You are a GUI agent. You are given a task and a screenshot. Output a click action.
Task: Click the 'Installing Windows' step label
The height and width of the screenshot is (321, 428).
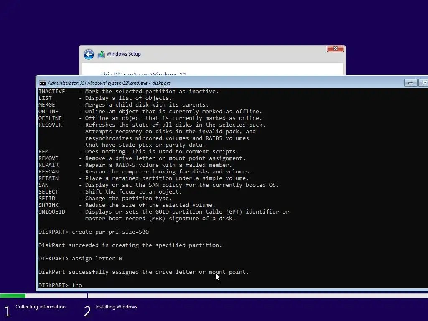click(x=116, y=307)
